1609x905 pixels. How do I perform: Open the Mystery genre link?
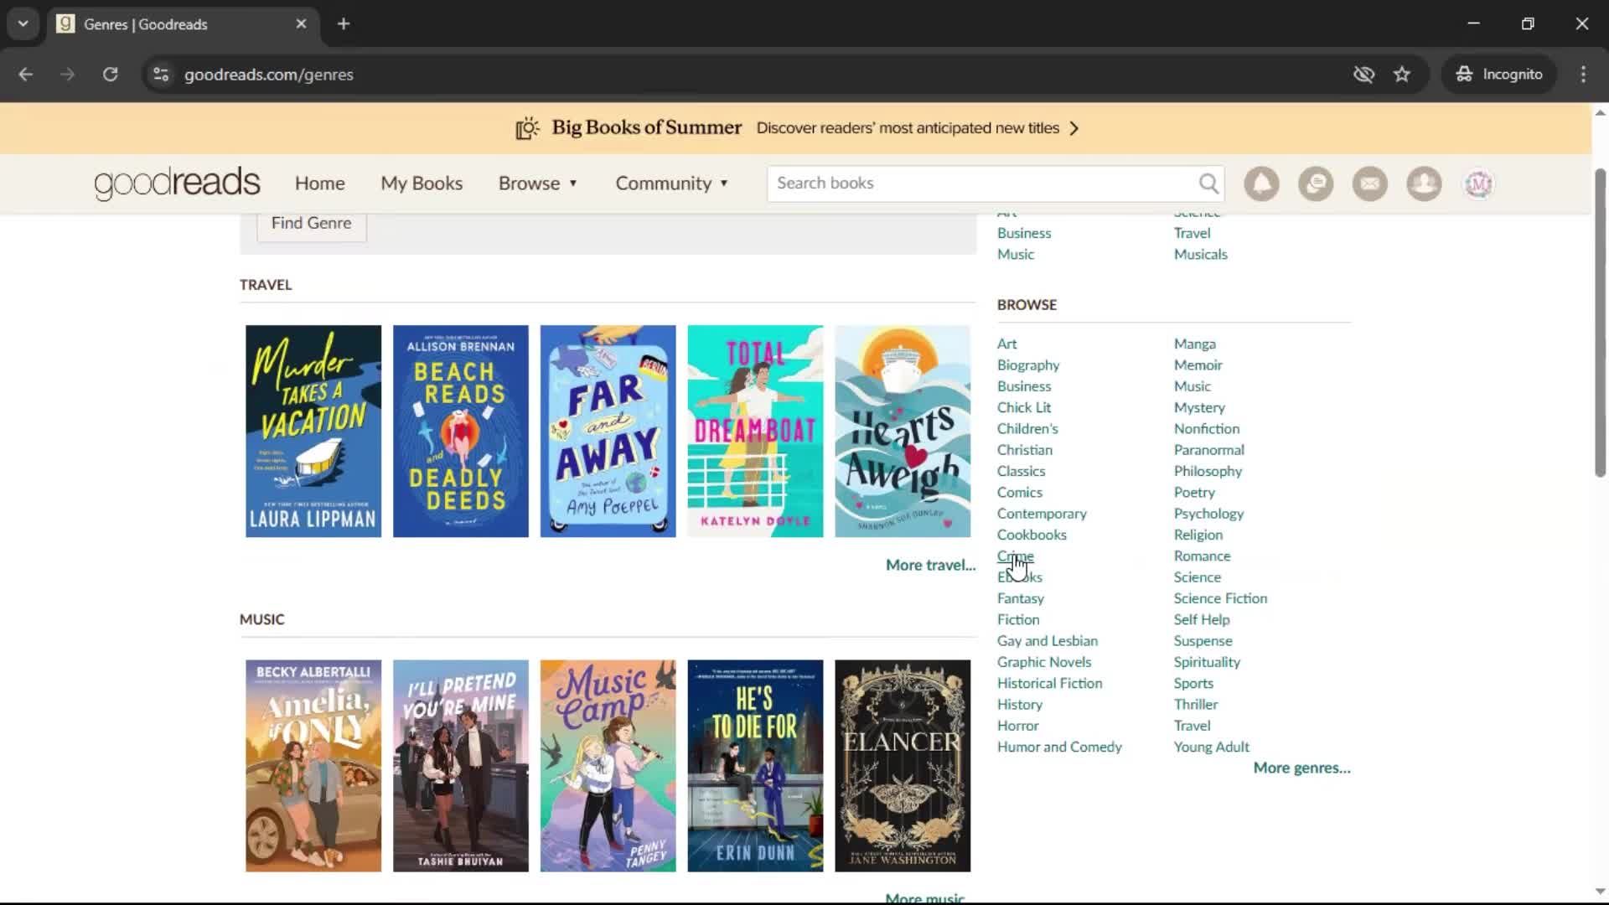point(1199,408)
